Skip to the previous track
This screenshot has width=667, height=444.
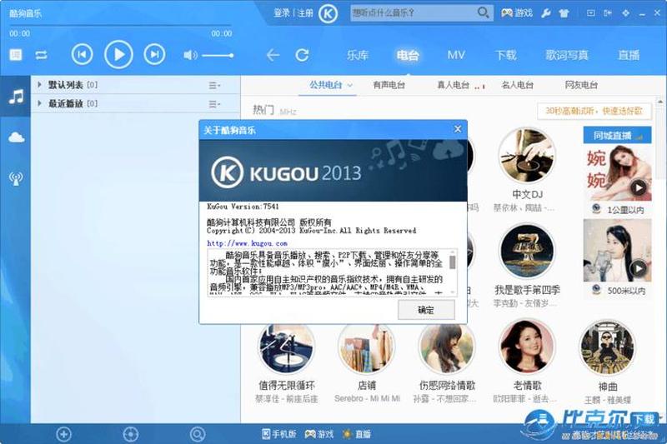[x=82, y=54]
